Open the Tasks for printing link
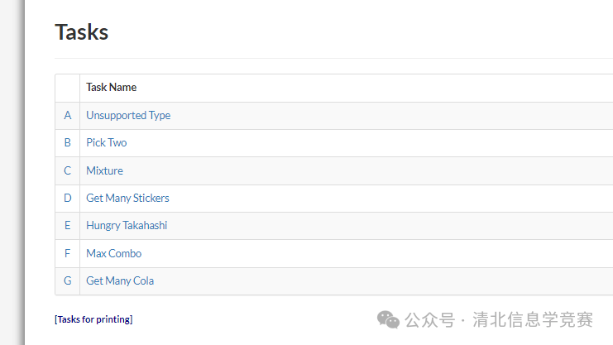Screen dimensions: 613x345 point(93,319)
